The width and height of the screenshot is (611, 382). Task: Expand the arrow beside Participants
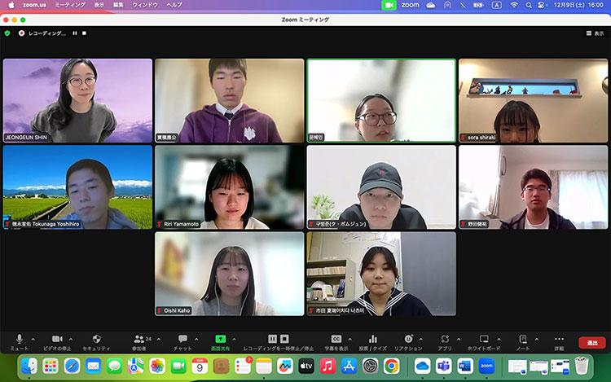tap(157, 339)
